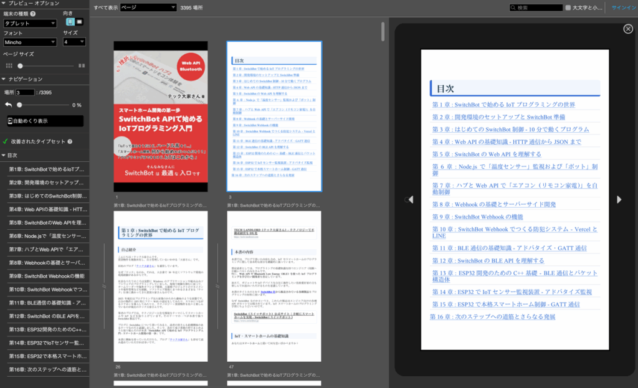Click preview link 第8章: Webhookの基礎とサーバーサイド開発
The image size is (638, 388).
pyautogui.click(x=493, y=204)
